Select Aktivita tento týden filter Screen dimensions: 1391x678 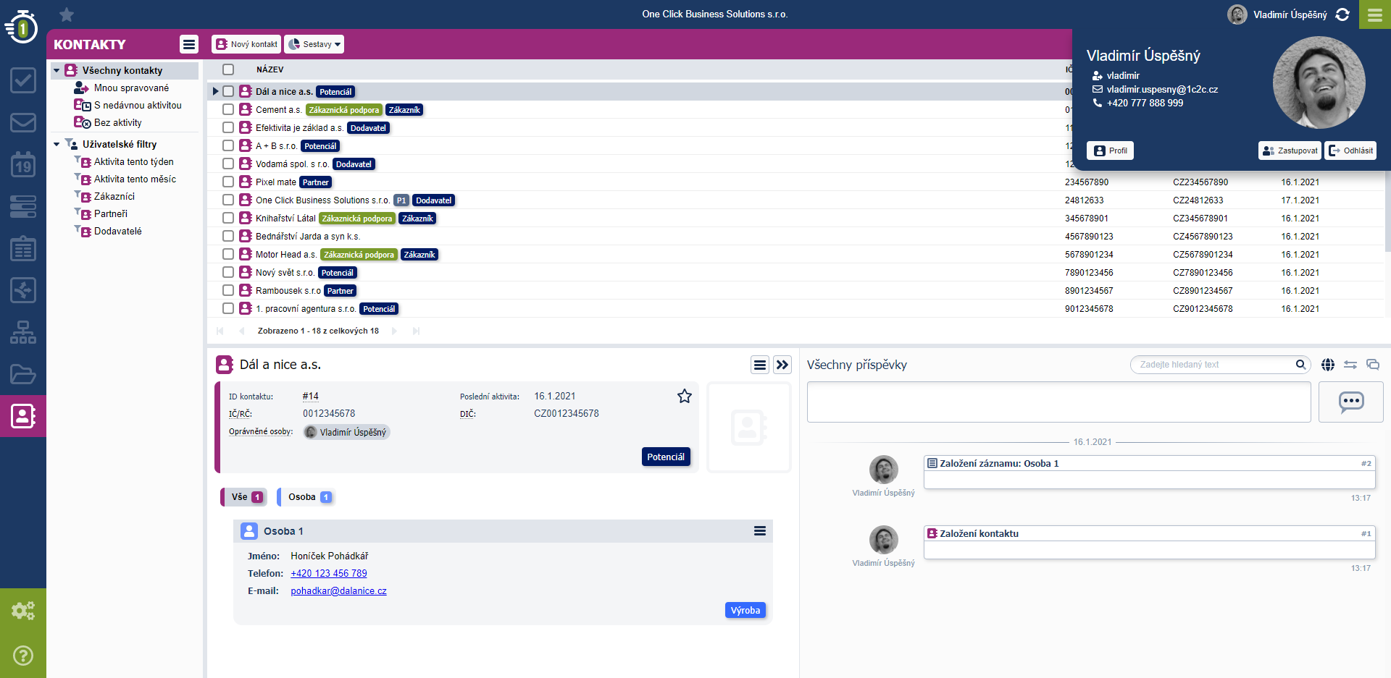click(133, 161)
